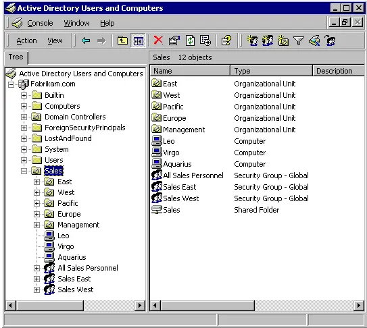The image size is (367, 328).
Task: Sort by the Name column header
Action: pos(190,71)
